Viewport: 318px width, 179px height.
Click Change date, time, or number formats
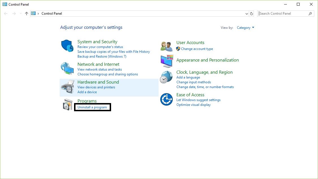coord(205,87)
